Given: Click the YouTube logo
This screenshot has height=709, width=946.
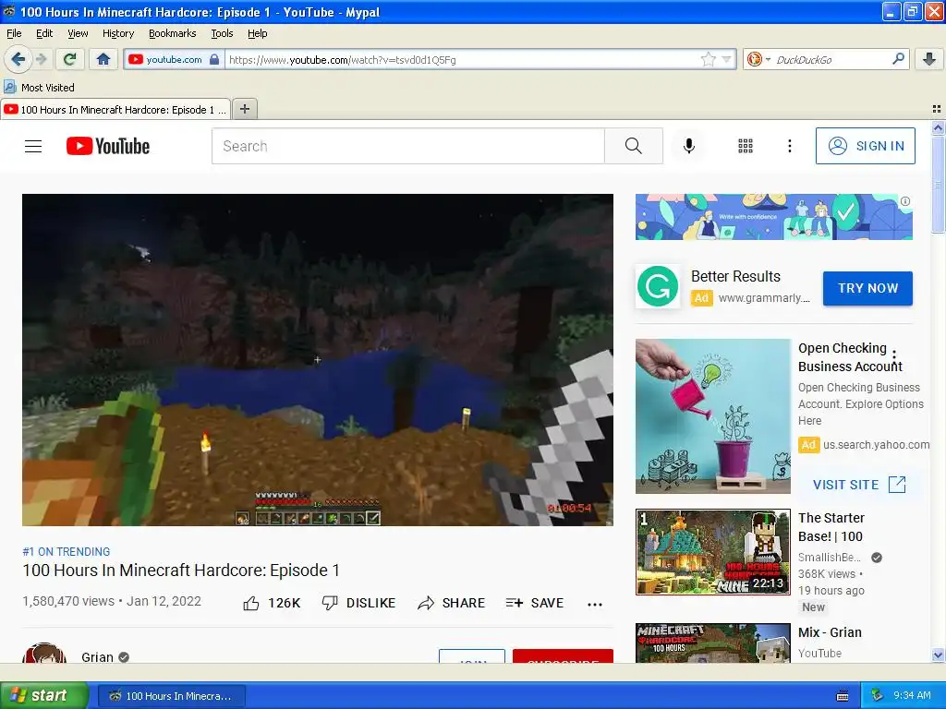Looking at the screenshot, I should (108, 146).
